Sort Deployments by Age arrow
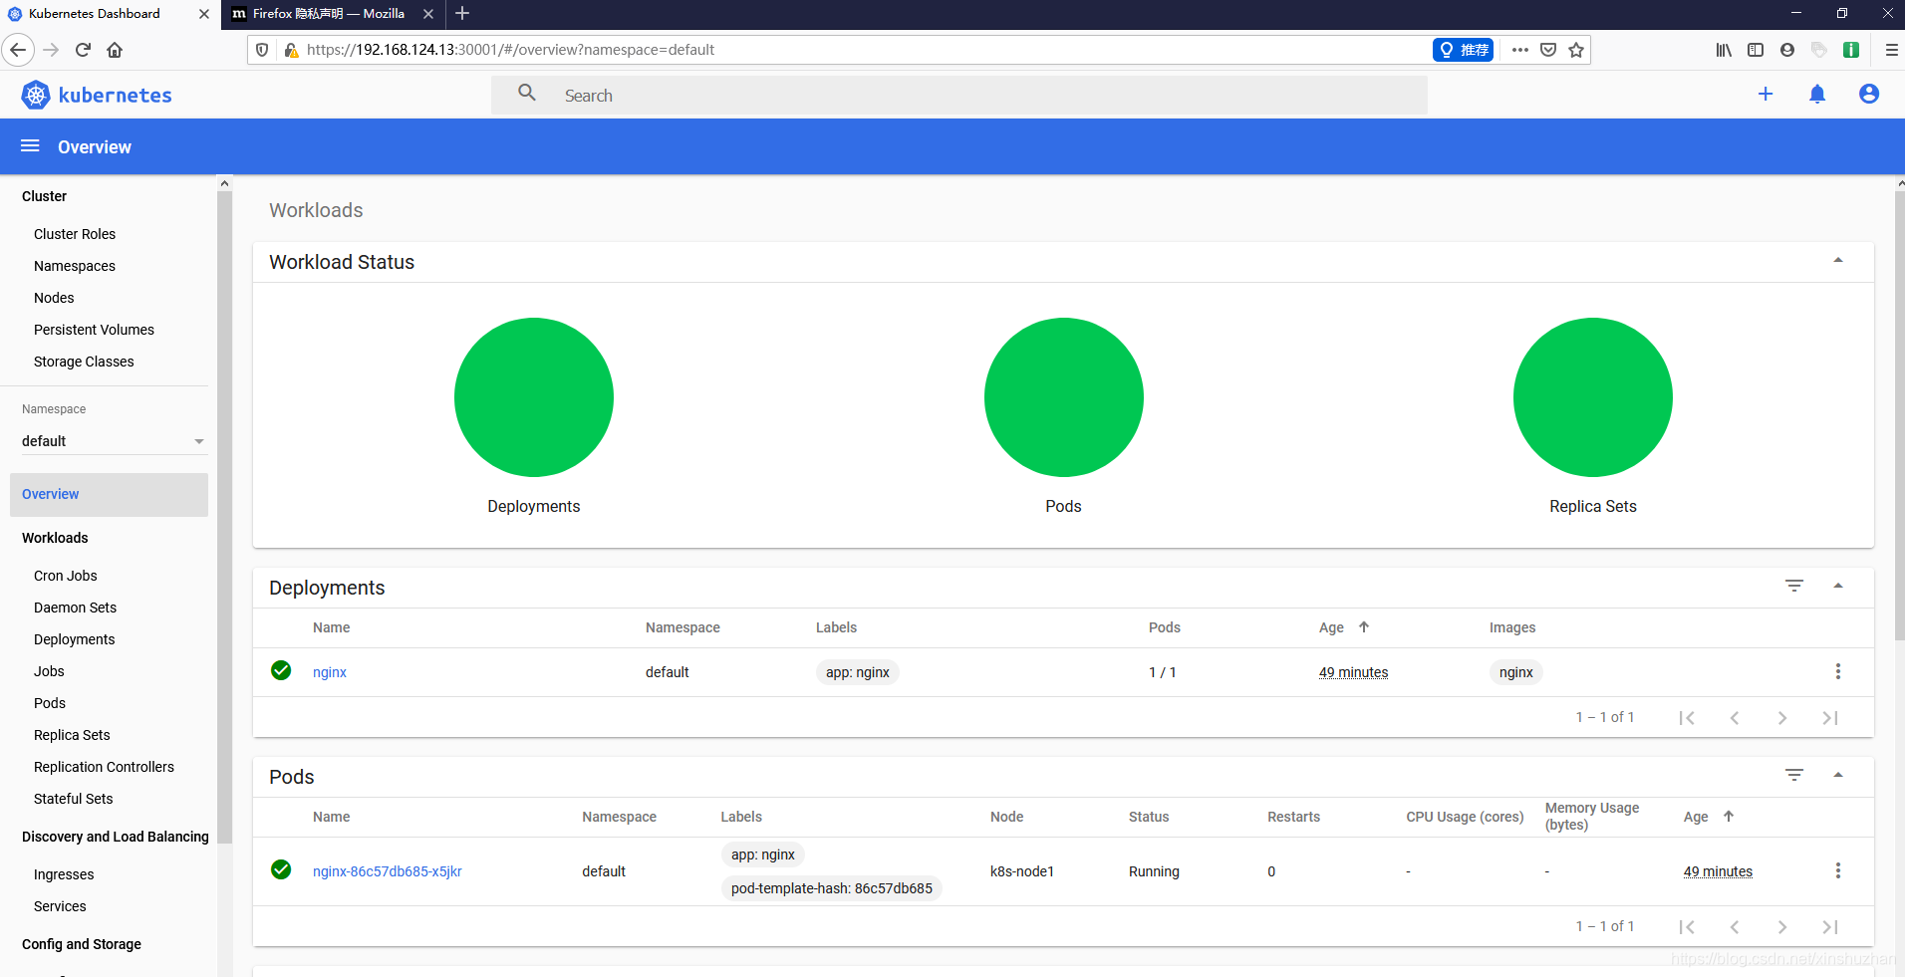 coord(1364,626)
